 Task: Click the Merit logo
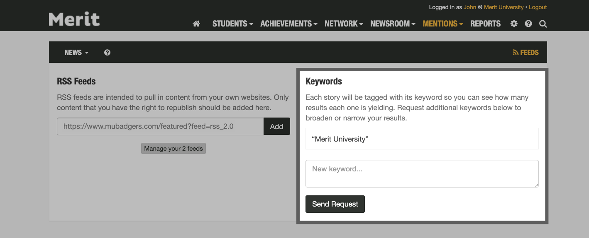[x=74, y=19]
